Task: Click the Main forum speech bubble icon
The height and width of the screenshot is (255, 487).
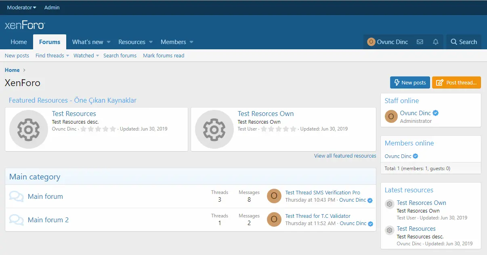Action: coord(17,196)
